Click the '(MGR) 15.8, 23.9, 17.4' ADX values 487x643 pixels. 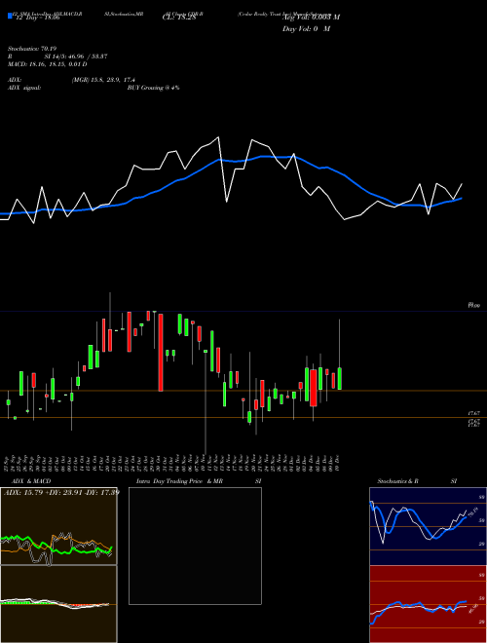103,80
